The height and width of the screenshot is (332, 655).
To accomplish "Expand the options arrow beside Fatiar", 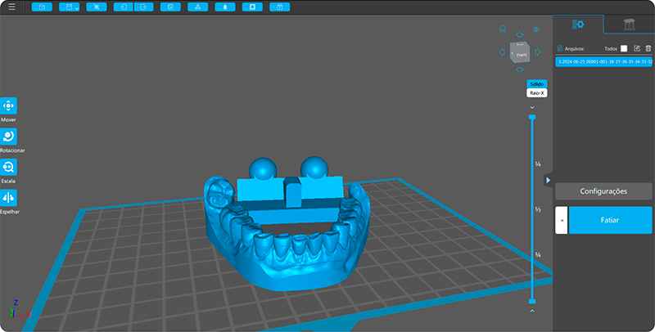I will click(560, 220).
